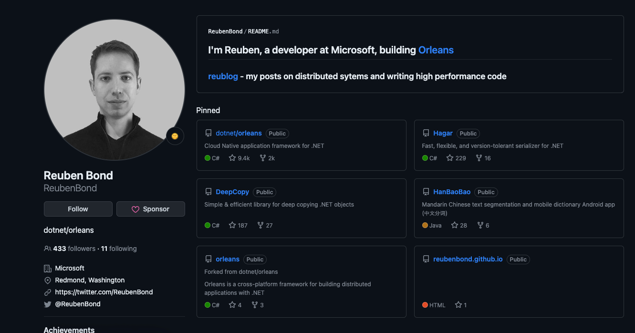This screenshot has width=635, height=333.
Task: Click Reuben Bond's profile picture
Action: [x=114, y=89]
